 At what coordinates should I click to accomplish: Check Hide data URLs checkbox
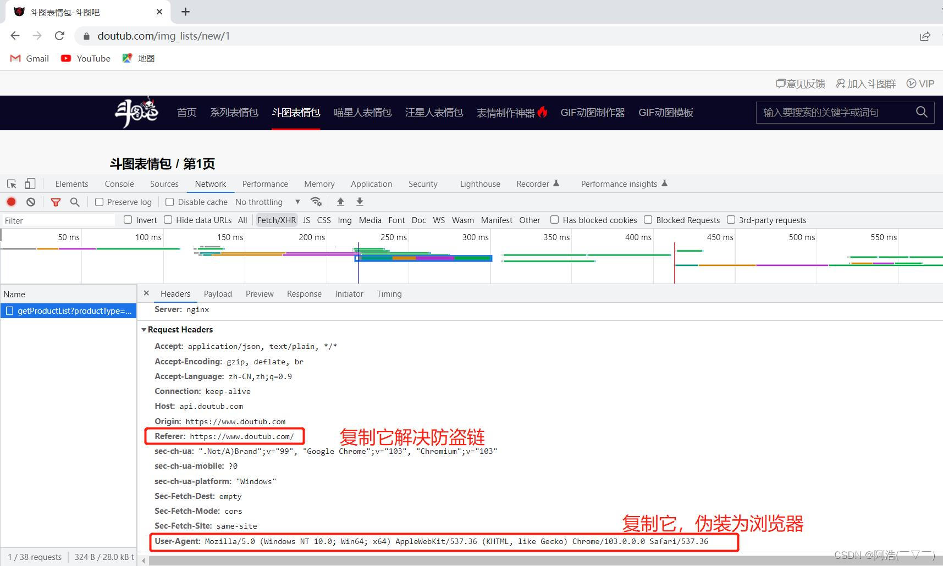168,220
